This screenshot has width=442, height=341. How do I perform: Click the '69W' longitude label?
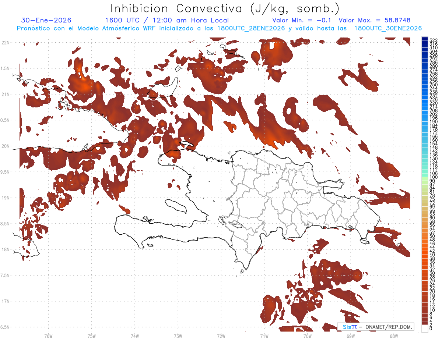click(351, 336)
